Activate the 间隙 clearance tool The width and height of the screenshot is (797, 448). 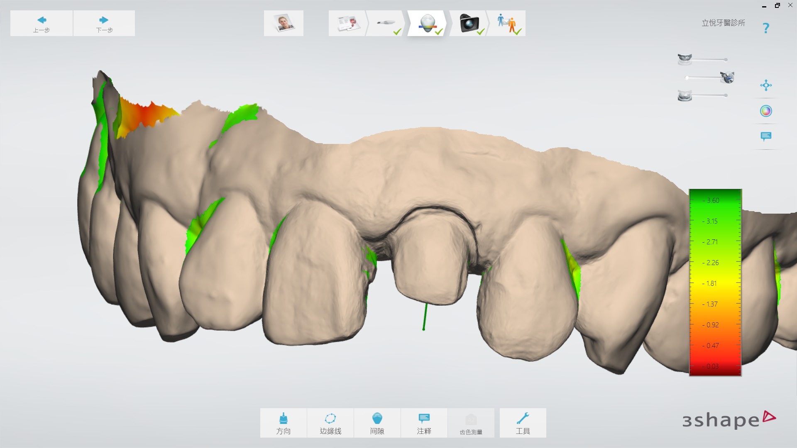click(x=377, y=423)
